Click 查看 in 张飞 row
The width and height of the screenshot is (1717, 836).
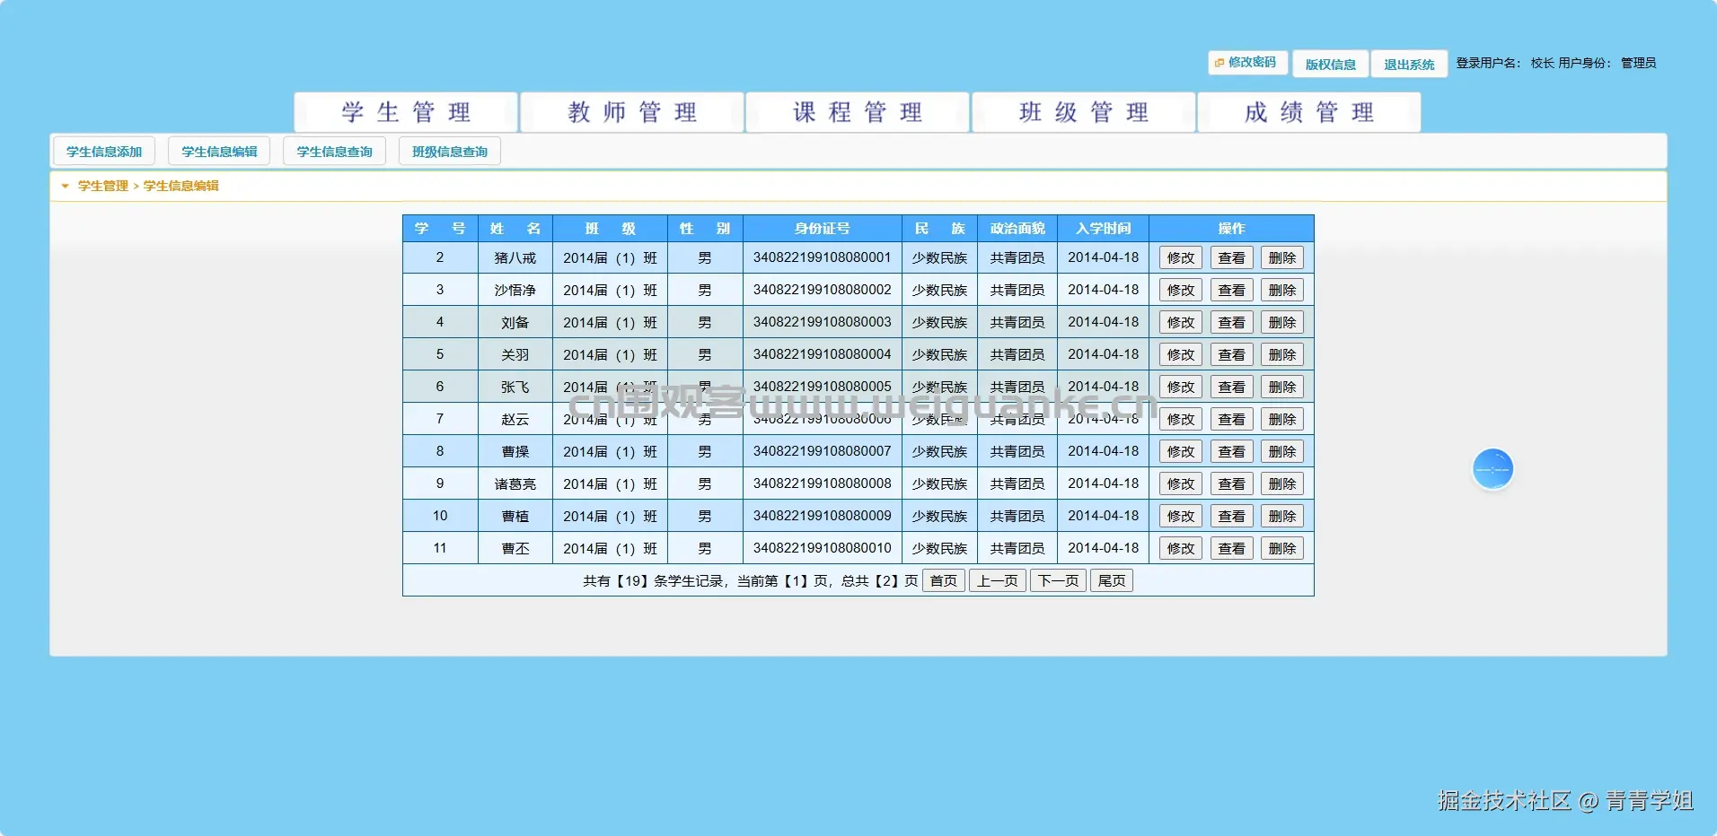[x=1231, y=388]
